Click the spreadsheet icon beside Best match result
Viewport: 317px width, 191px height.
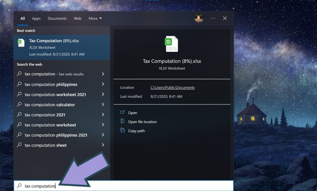pyautogui.click(x=21, y=42)
